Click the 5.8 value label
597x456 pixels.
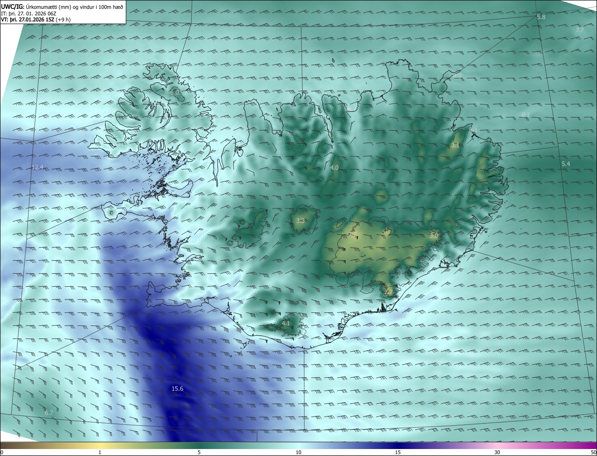[541, 17]
